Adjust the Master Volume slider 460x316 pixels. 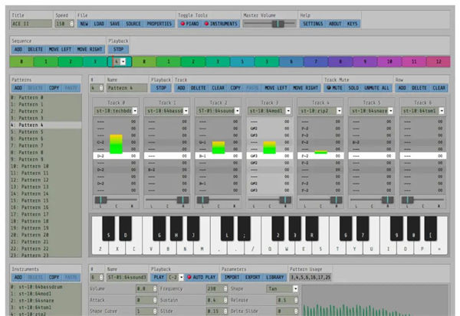tap(278, 24)
